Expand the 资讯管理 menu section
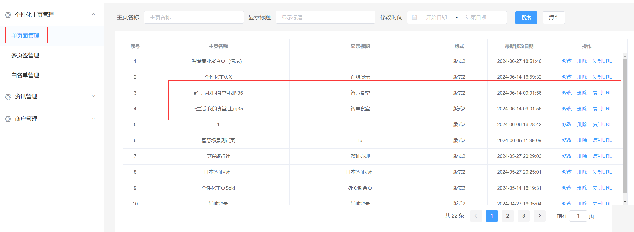The width and height of the screenshot is (634, 232). [x=93, y=96]
